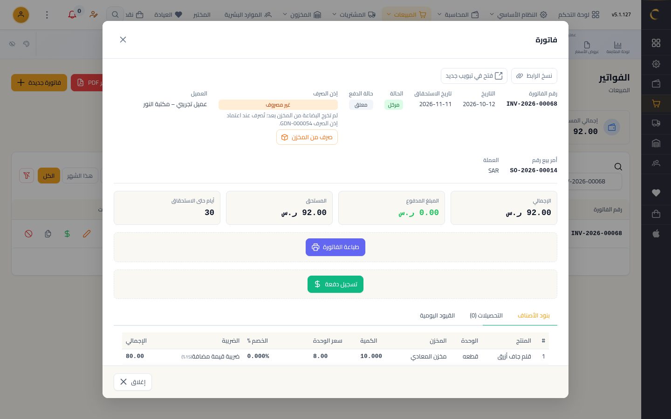Click the clear filter funnel icon
671x419 pixels.
coord(27,176)
